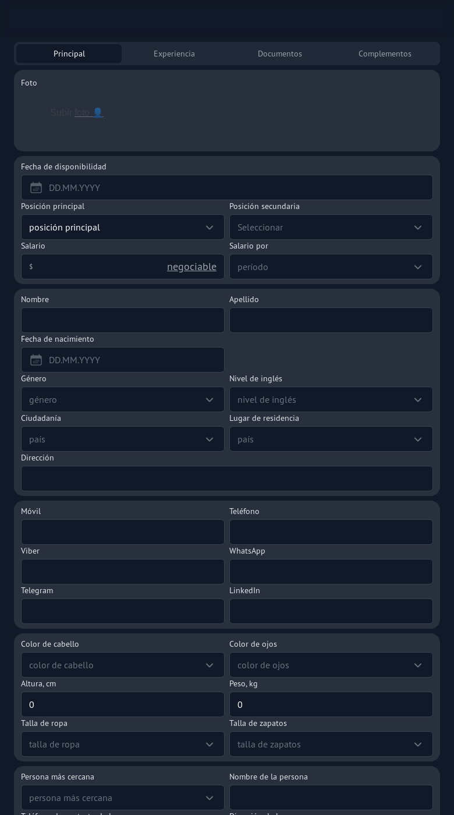
Task: Open the calendar for Fecha de disponibilidad
Action: [36, 187]
